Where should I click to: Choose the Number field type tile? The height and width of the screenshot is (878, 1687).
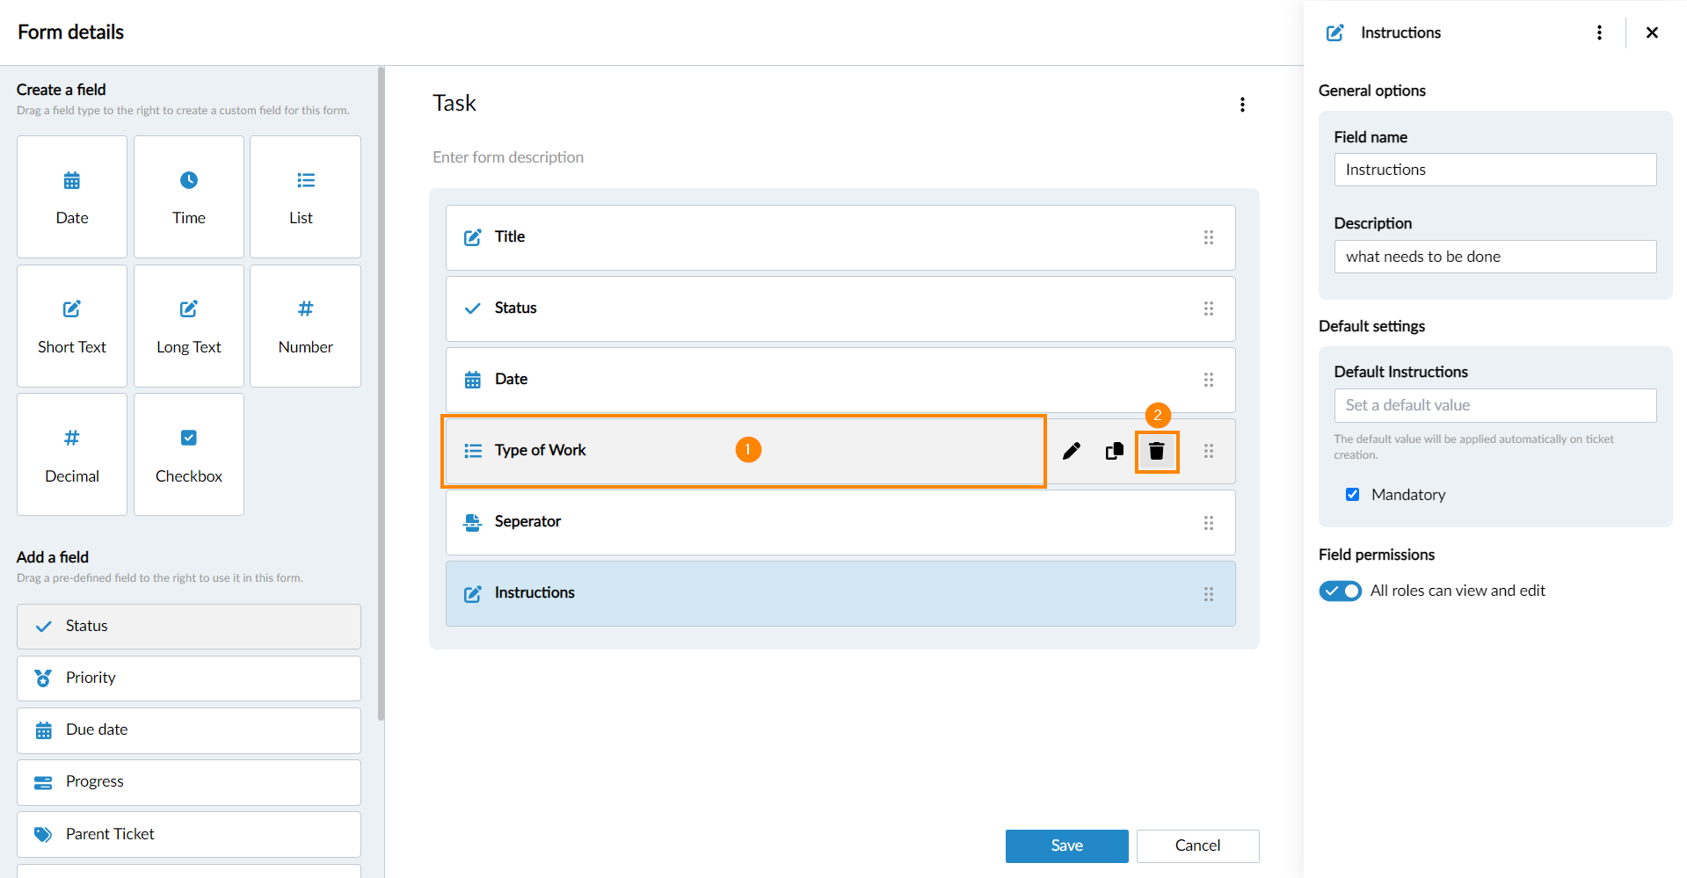(x=305, y=326)
